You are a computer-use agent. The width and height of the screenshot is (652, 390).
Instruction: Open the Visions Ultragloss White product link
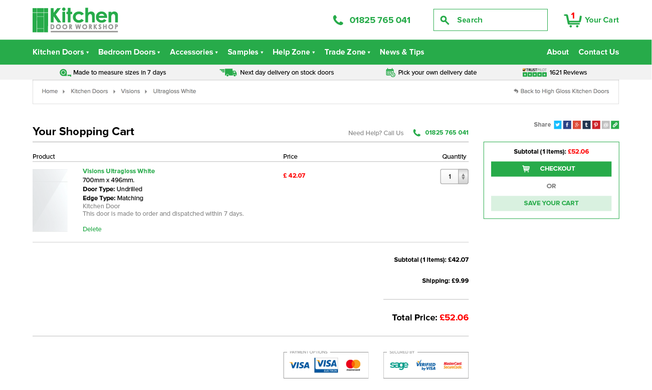click(x=119, y=171)
